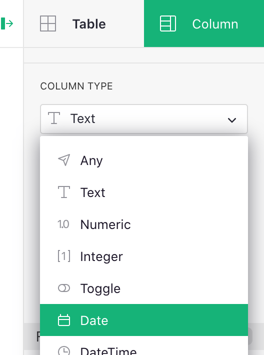Click the Table grid icon

48,23
